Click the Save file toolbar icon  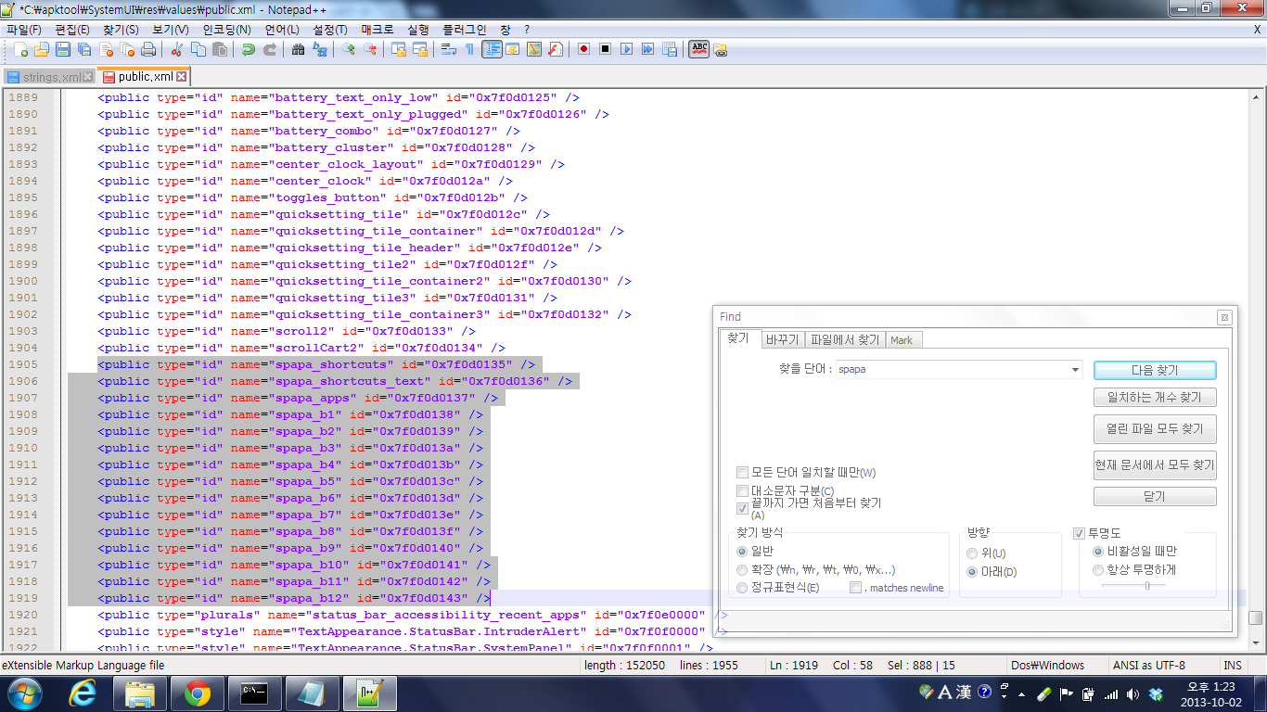click(x=63, y=49)
